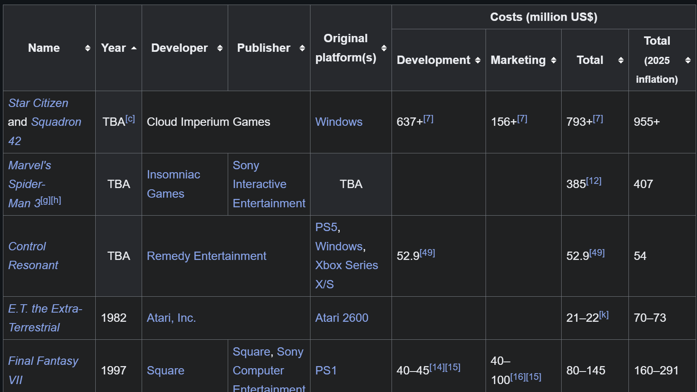Screen dimensions: 697x392
Task: Open the Xbox Series X/S link
Action: [x=346, y=275]
